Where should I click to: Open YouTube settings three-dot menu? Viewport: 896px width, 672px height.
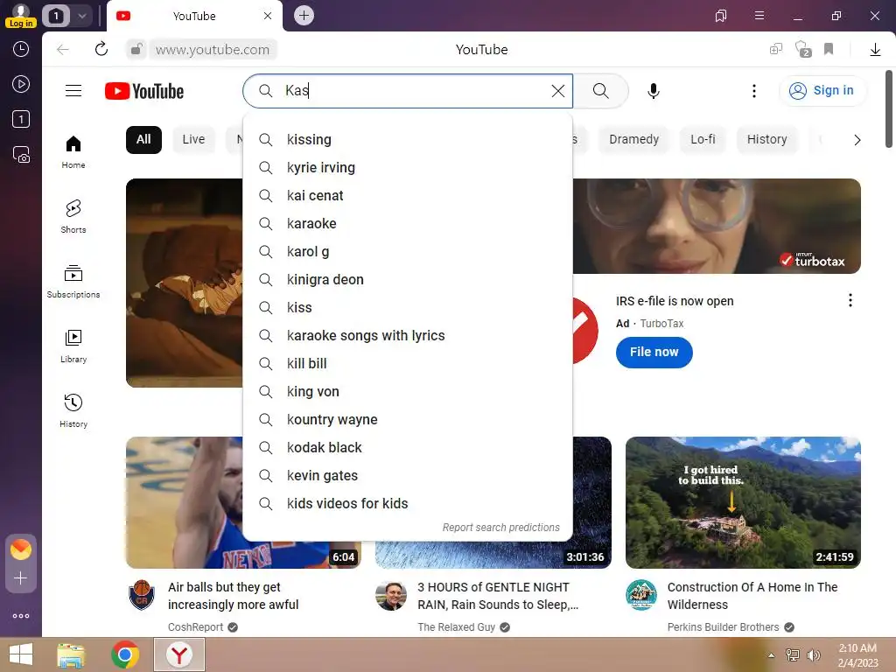[753, 91]
